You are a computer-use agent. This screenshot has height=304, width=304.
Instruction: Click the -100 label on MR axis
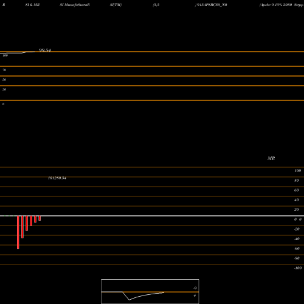[298, 268]
